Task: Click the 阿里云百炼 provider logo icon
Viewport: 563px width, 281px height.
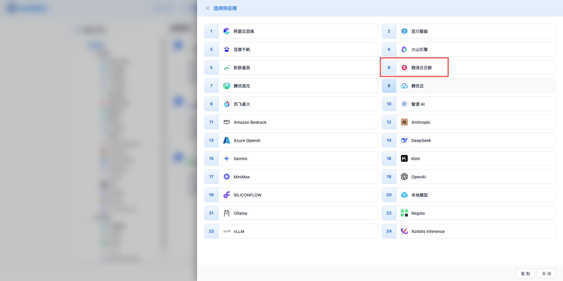Action: point(226,31)
